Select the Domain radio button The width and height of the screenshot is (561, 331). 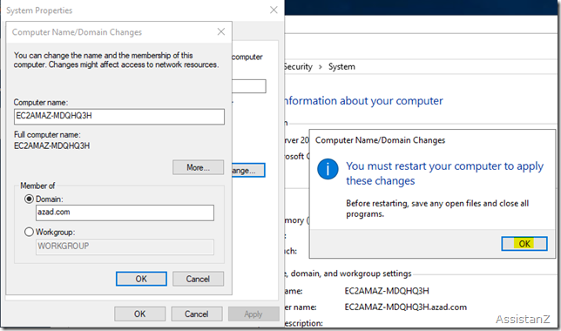pyautogui.click(x=29, y=199)
